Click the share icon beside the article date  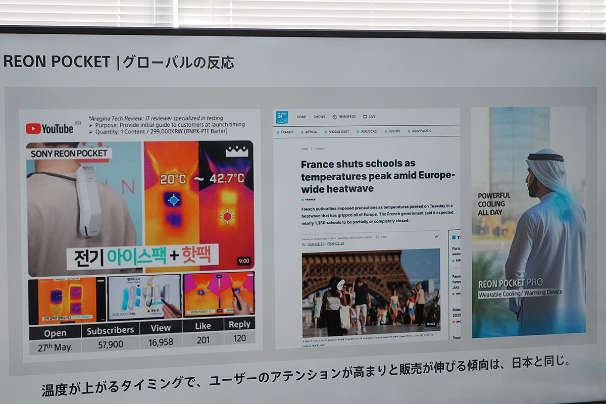tap(436, 236)
